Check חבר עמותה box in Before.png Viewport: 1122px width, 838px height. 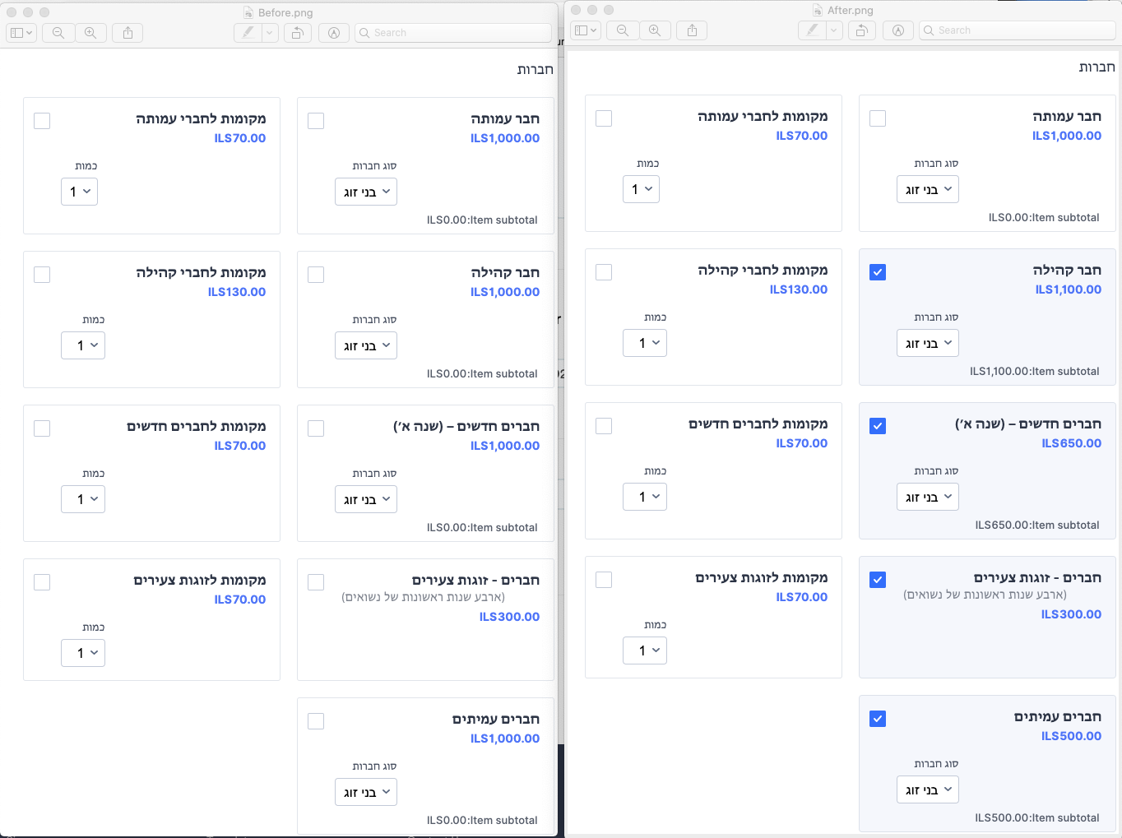point(316,121)
